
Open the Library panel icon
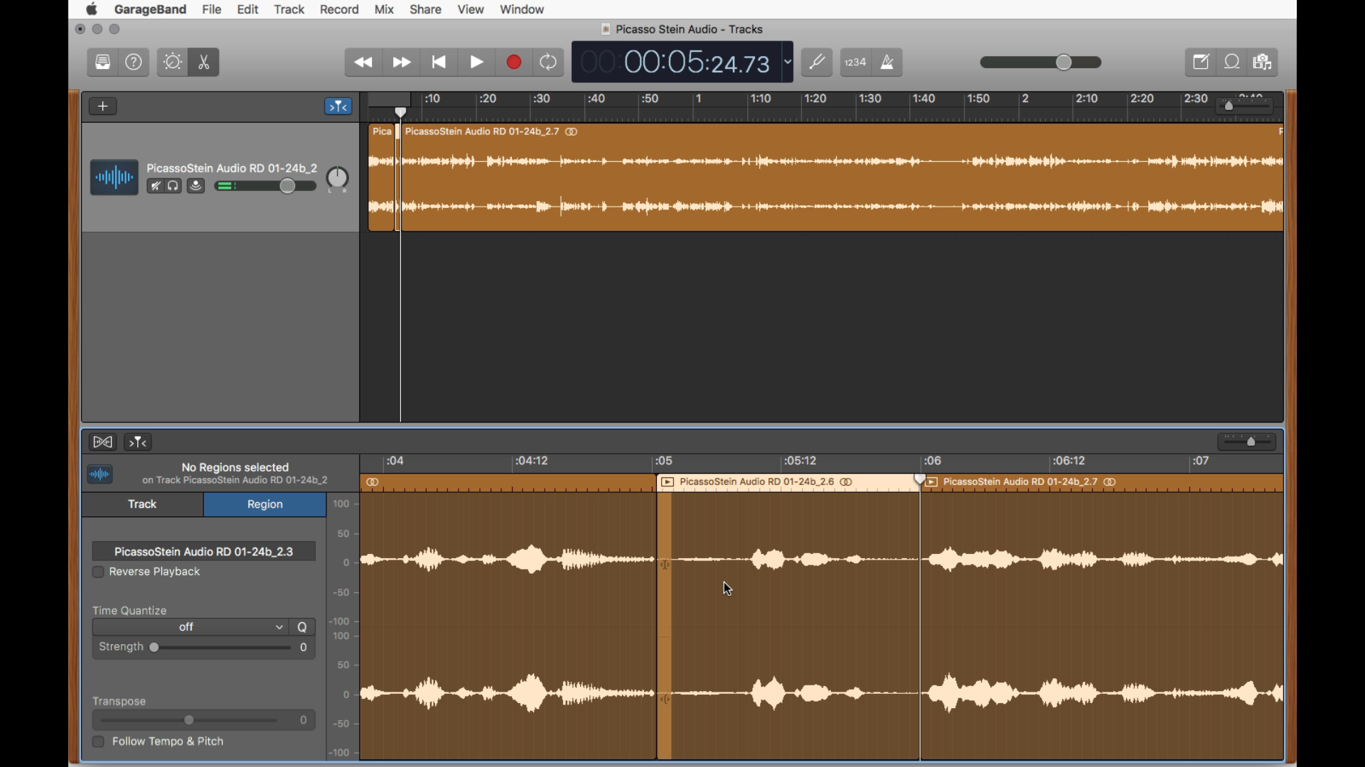pyautogui.click(x=103, y=62)
